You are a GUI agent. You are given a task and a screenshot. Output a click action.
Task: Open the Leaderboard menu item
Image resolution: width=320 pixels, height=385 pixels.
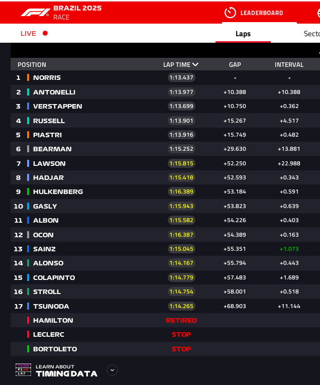(261, 13)
